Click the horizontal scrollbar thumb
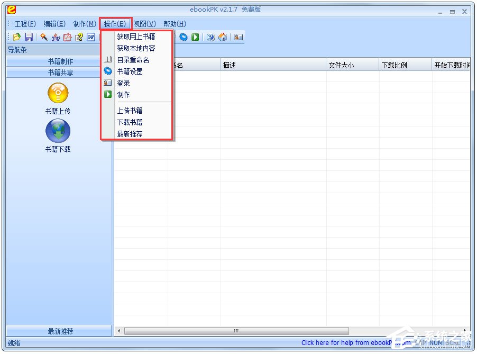 (236, 331)
